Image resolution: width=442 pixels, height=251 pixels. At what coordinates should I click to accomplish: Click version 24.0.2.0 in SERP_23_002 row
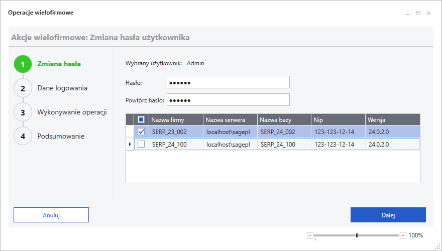393,132
